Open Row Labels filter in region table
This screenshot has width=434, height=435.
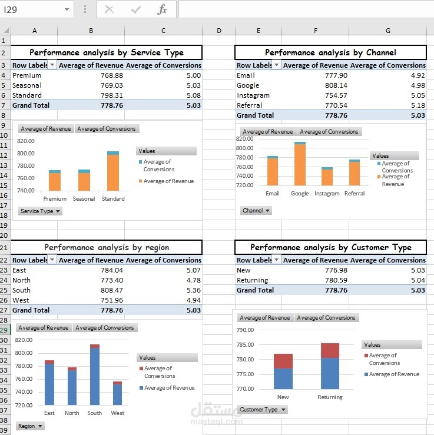point(52,260)
